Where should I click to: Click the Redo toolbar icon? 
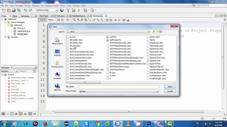click(31, 10)
